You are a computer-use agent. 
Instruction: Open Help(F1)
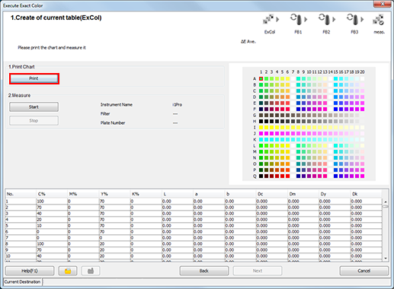(30, 271)
